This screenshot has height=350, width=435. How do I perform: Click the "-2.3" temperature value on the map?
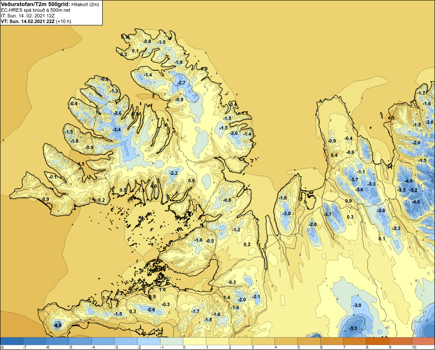click(x=396, y=228)
